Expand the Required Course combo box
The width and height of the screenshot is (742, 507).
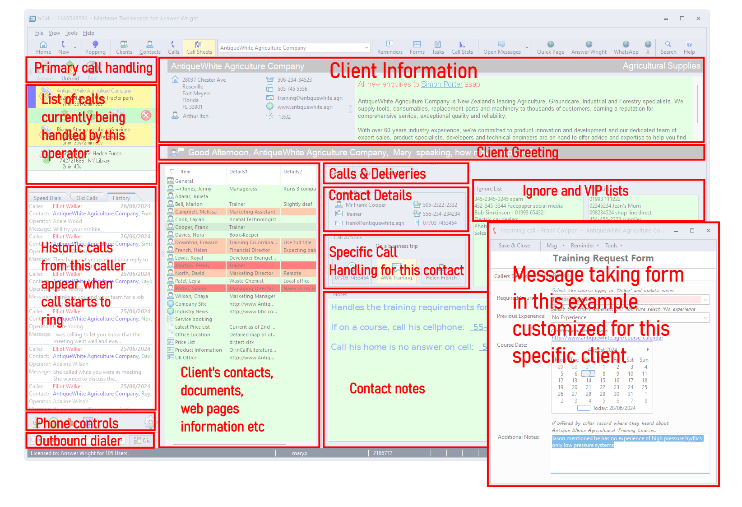(x=706, y=299)
